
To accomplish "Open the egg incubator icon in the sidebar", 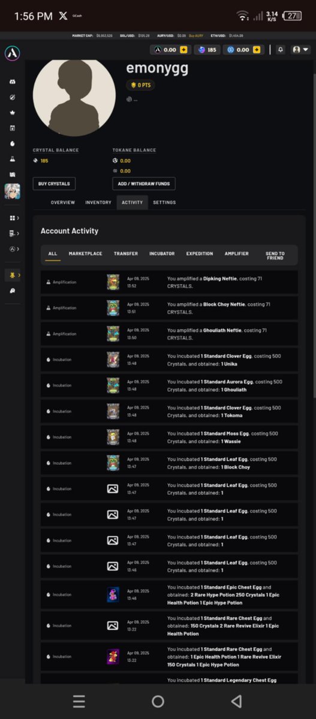I will (x=12, y=143).
